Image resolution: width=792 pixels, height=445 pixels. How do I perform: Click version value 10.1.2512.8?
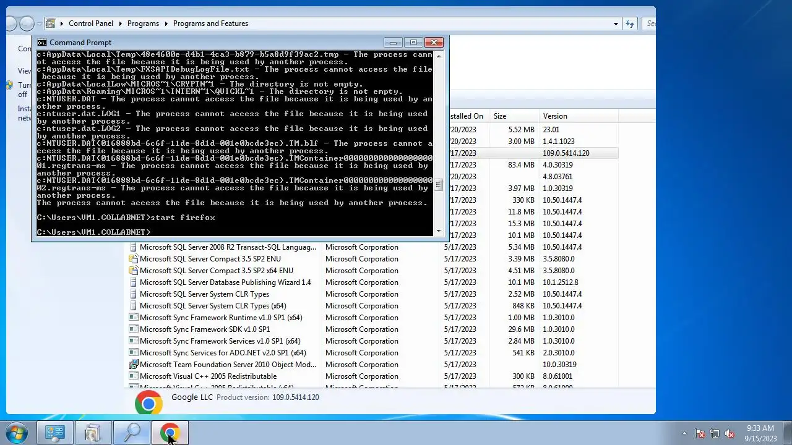pyautogui.click(x=561, y=282)
